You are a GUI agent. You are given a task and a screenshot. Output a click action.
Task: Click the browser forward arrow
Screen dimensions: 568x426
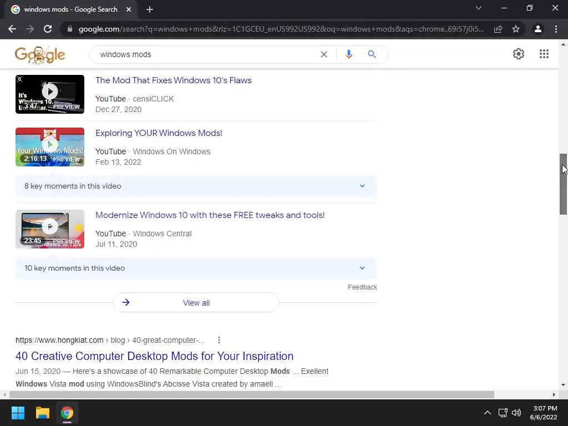(30, 29)
